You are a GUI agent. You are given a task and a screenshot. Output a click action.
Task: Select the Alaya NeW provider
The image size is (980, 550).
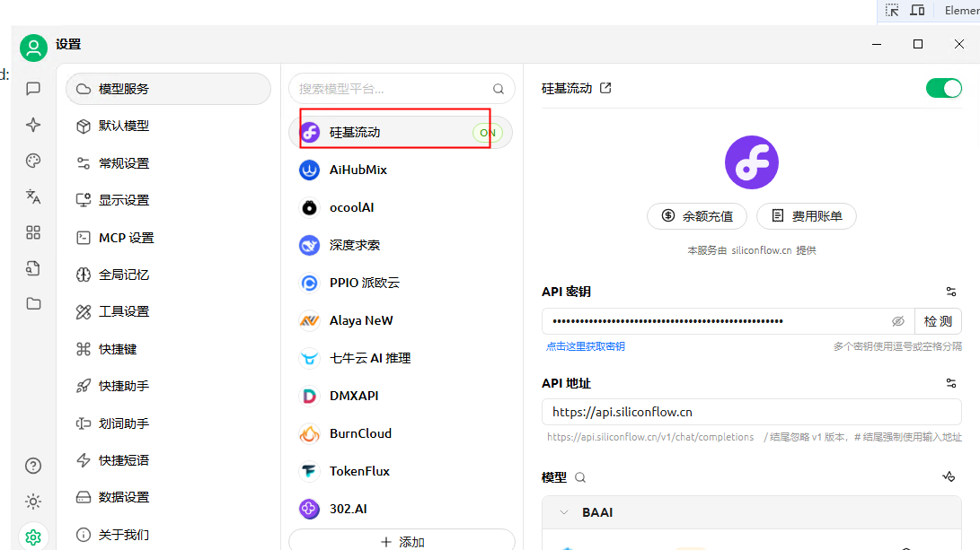tap(401, 320)
